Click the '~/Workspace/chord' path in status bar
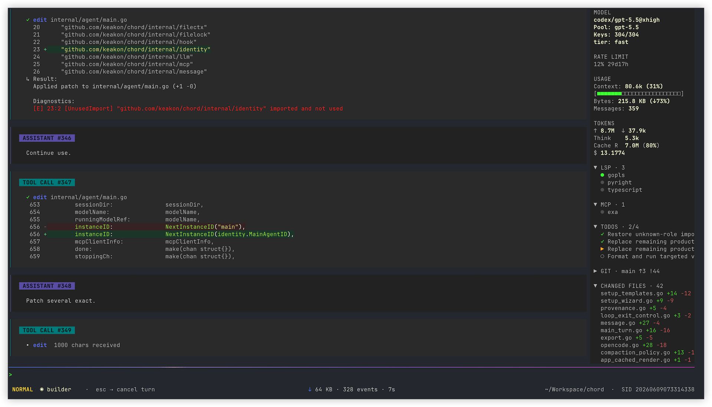 574,389
